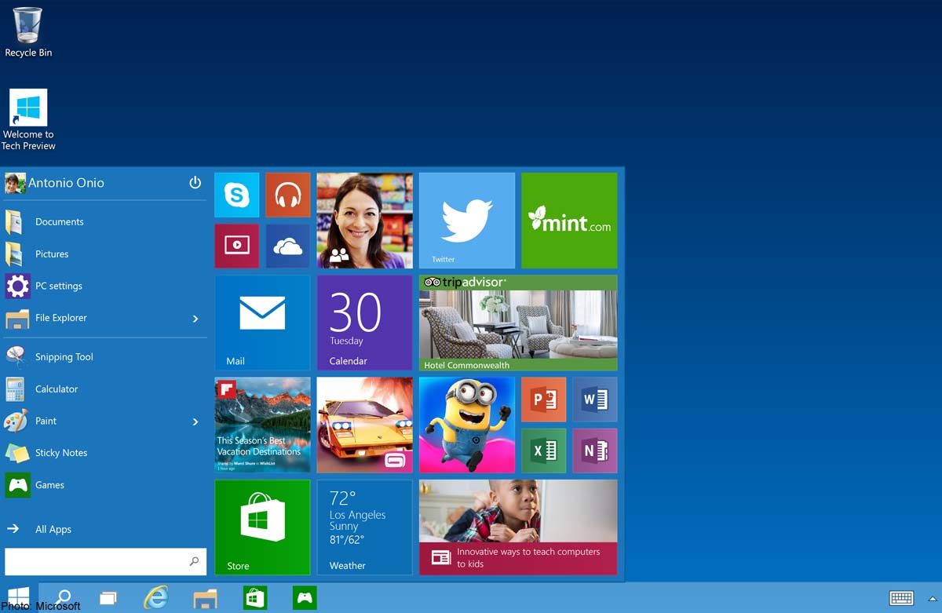
Task: Show hidden tray icons arrow
Action: click(x=933, y=599)
